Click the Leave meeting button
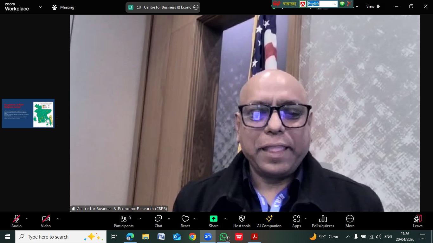This screenshot has width=433, height=243. (x=417, y=221)
